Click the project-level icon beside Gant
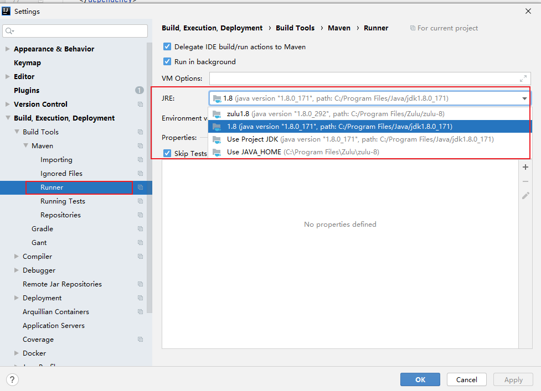This screenshot has width=541, height=391. (141, 243)
